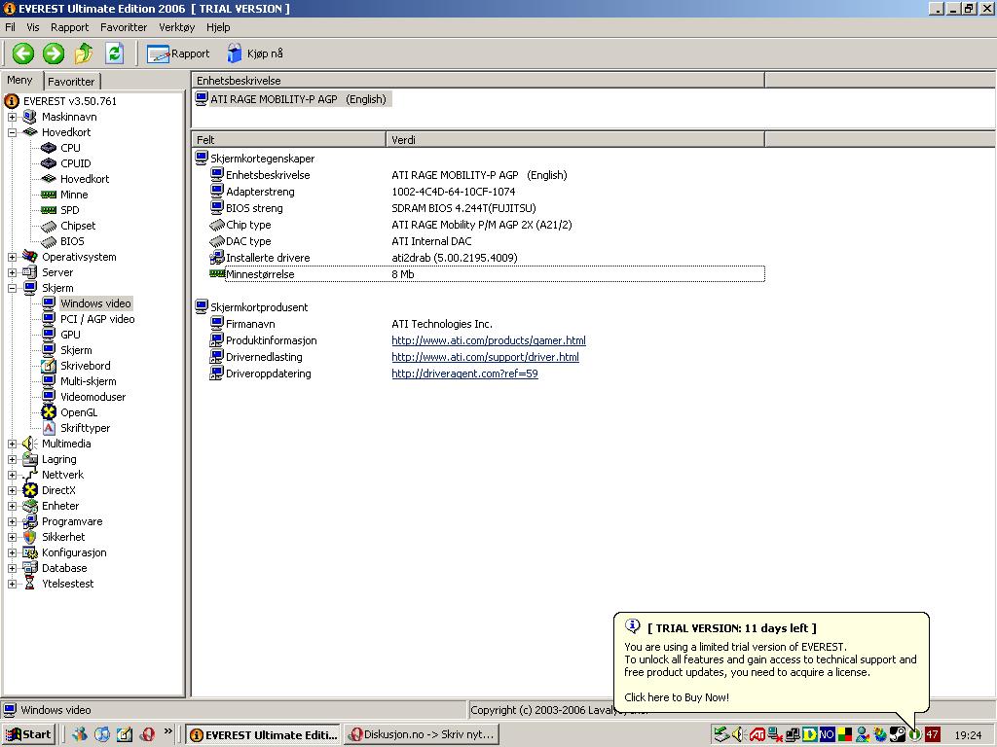Screen dimensions: 997x747
Task: Expand the Server tree node
Action: pos(12,272)
